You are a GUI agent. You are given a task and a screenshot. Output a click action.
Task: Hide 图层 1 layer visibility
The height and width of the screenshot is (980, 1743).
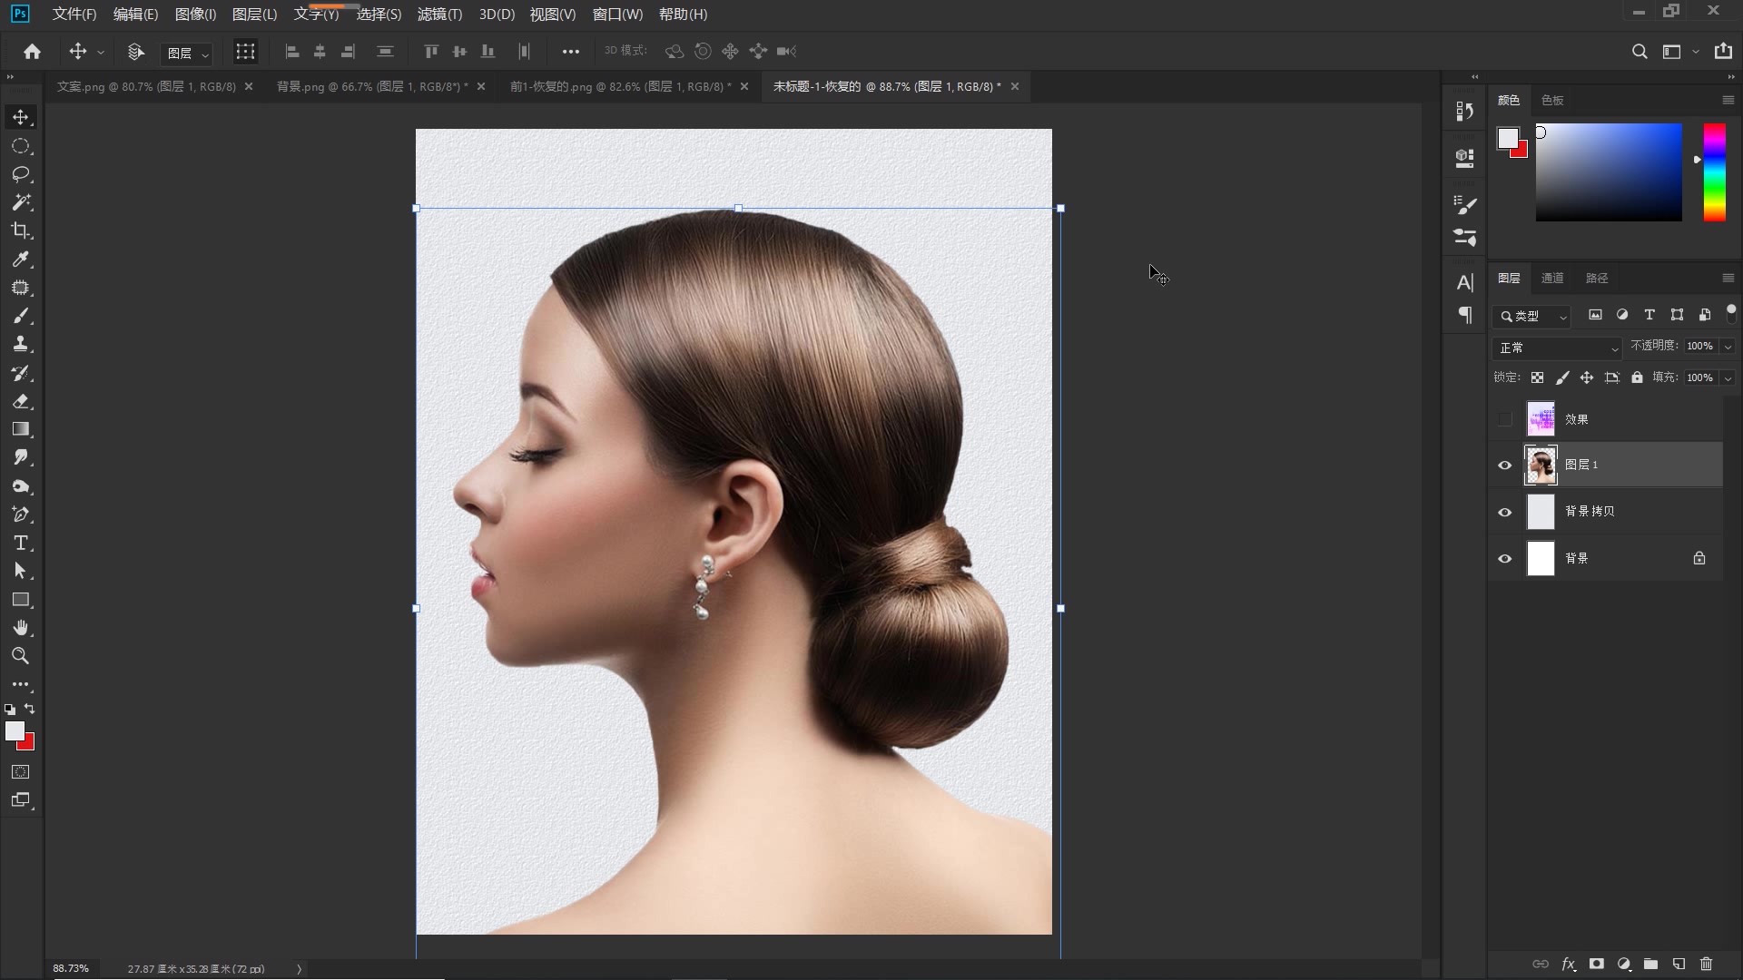1504,465
